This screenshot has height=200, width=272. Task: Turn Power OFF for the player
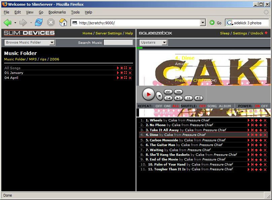tap(265, 106)
